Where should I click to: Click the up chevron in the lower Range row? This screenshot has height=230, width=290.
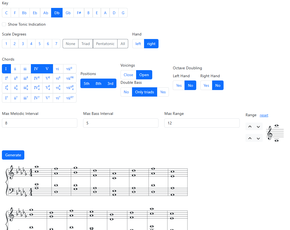point(250,138)
